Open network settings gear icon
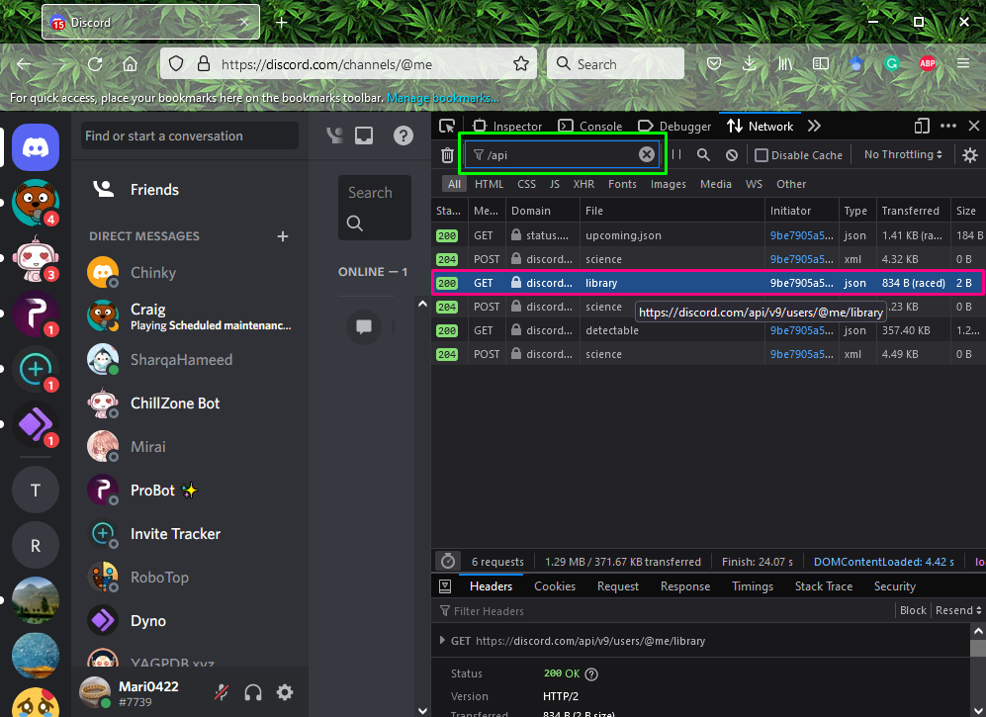 click(970, 154)
